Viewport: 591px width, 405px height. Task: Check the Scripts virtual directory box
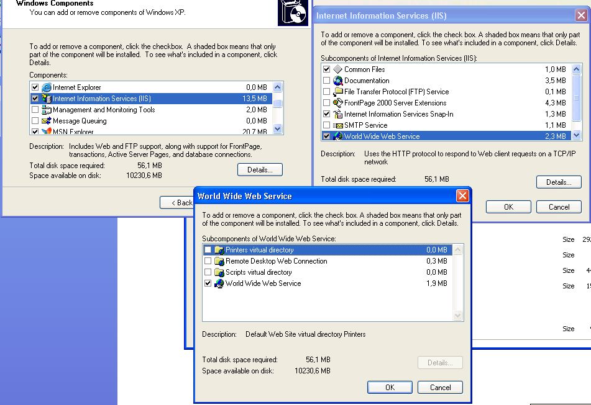208,272
